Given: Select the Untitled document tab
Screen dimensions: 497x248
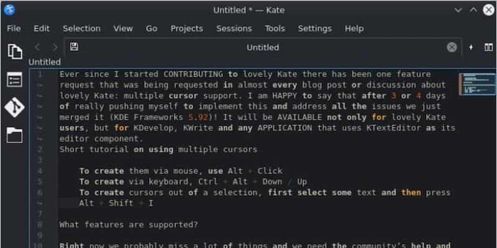Looking at the screenshot, I should (x=262, y=47).
